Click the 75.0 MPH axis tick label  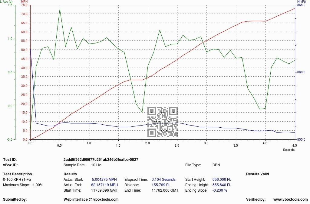24,5
